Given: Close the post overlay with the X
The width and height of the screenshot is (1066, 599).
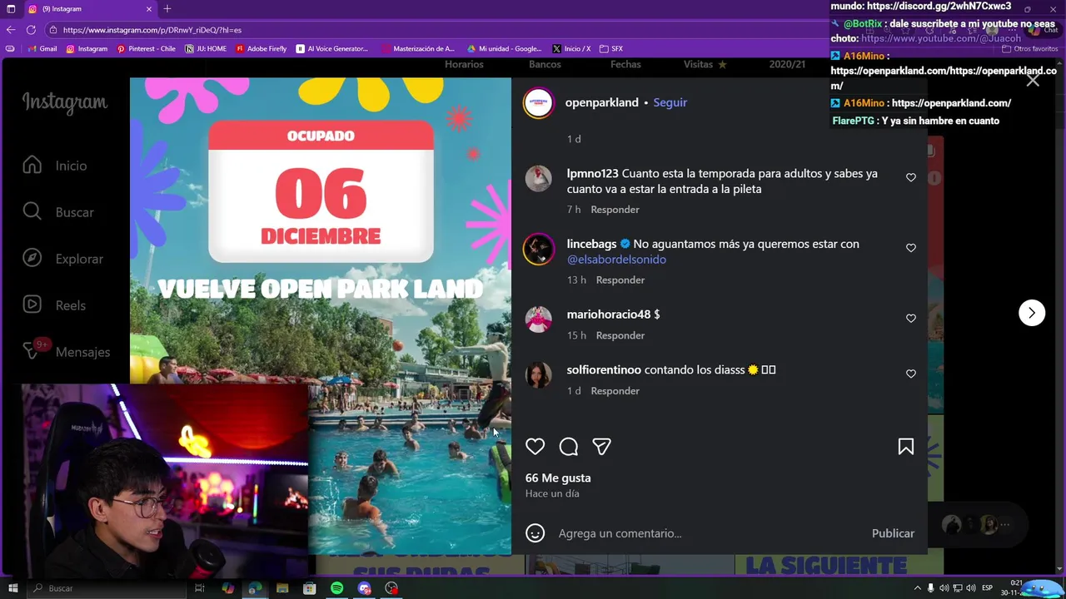Looking at the screenshot, I should pyautogui.click(x=1033, y=80).
